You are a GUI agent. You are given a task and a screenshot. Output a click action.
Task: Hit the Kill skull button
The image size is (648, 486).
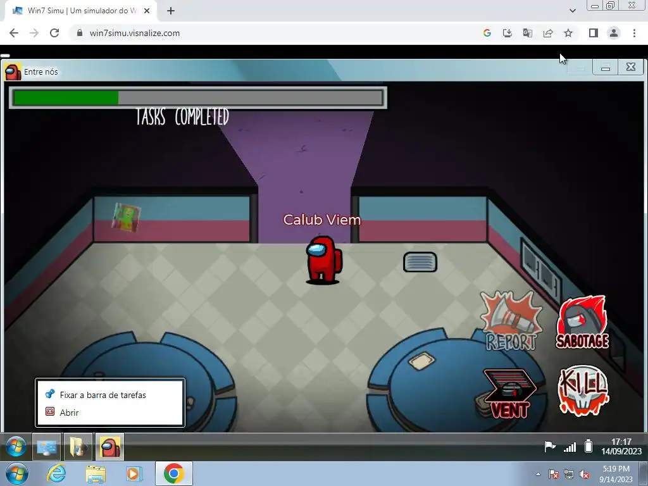pos(583,390)
